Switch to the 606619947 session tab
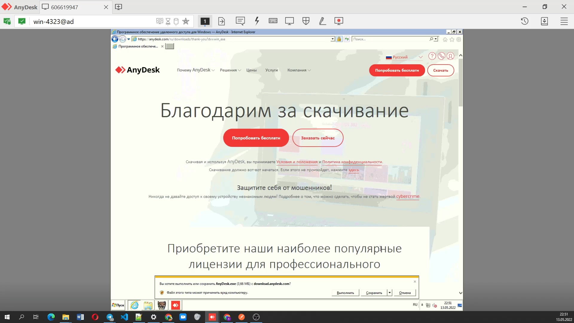The height and width of the screenshot is (323, 574). pos(65,7)
